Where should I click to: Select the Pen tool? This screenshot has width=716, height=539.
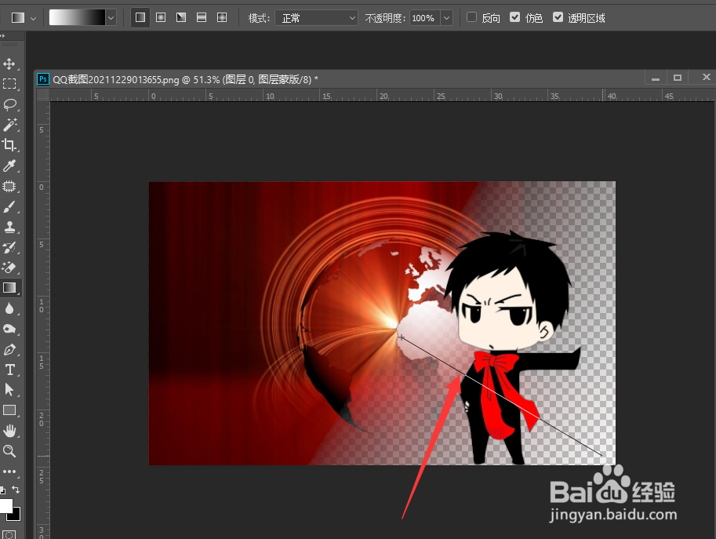point(9,350)
